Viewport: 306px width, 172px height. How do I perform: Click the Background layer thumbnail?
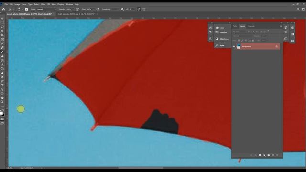click(239, 46)
